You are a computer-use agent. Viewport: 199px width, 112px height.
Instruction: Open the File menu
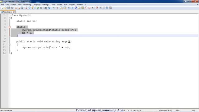click(x=2, y=5)
